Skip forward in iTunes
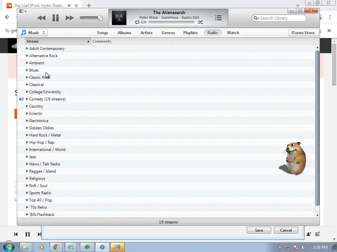337x252 pixels. click(x=70, y=18)
